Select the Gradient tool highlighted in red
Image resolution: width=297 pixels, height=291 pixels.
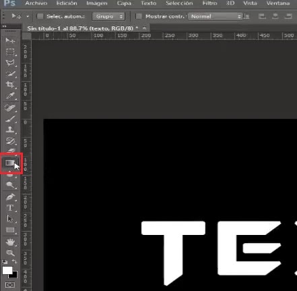tap(10, 163)
